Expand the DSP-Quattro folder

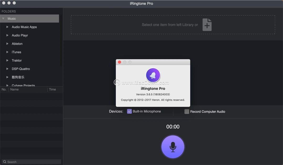[x=7, y=69]
